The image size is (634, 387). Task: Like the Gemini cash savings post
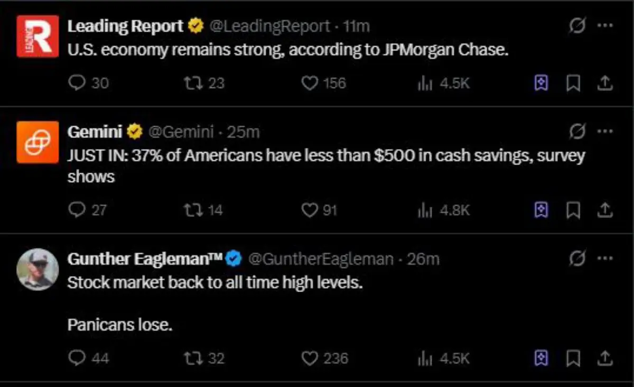point(309,210)
